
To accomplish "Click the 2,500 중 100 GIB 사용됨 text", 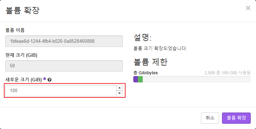I will coord(227,73).
